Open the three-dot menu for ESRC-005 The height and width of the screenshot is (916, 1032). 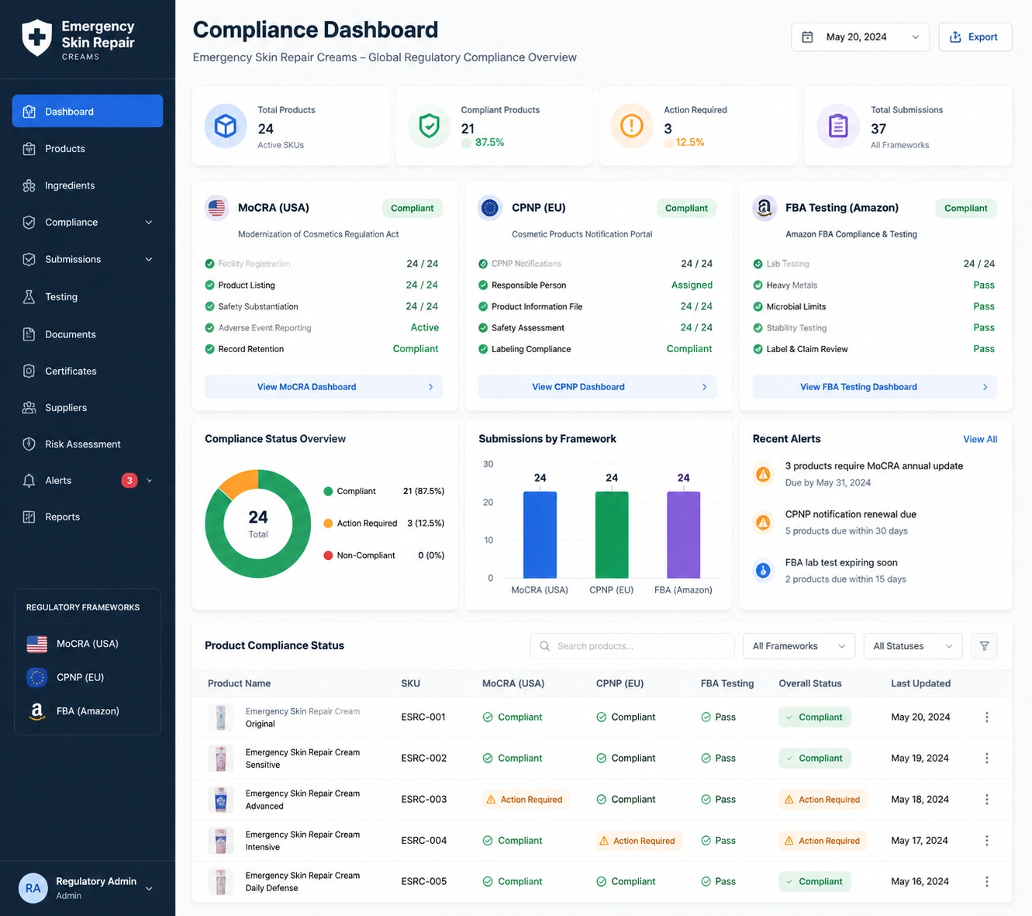(x=987, y=882)
